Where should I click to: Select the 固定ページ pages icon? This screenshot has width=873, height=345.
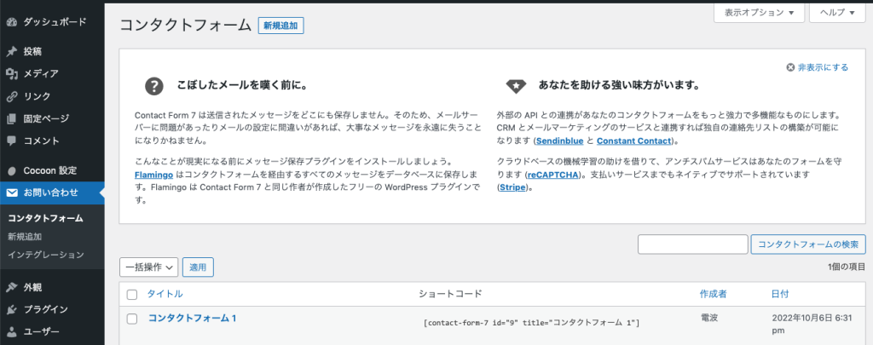coord(12,118)
